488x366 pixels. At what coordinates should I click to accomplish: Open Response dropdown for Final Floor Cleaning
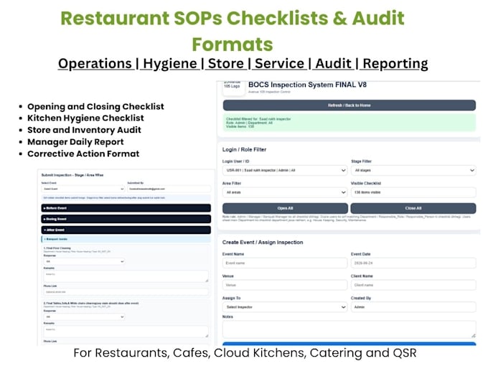click(84, 261)
